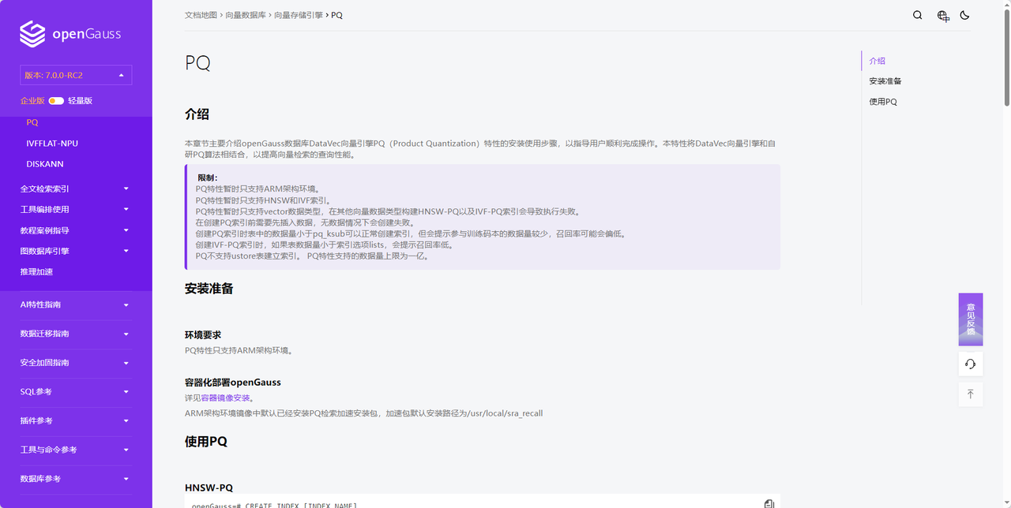The image size is (1011, 508).
Task: Expand the SQL参考 sidebar section
Action: 75,392
